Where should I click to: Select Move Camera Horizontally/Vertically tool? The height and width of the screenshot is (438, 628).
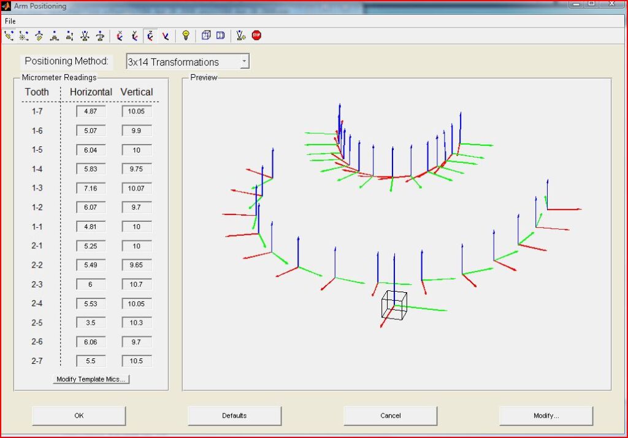55,36
